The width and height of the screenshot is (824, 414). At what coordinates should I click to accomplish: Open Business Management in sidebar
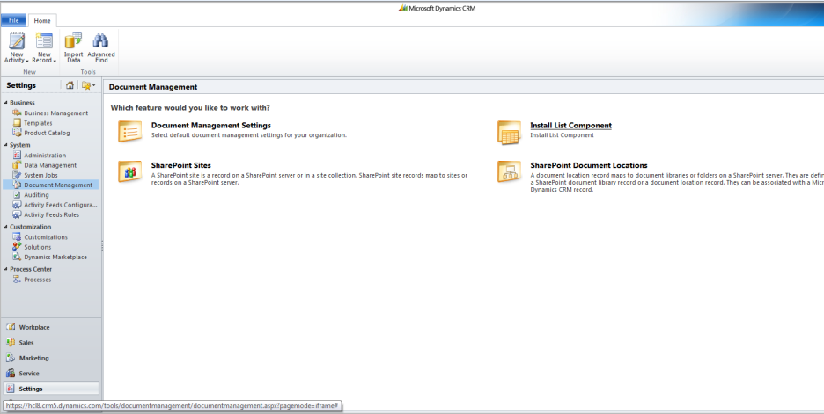click(x=55, y=113)
